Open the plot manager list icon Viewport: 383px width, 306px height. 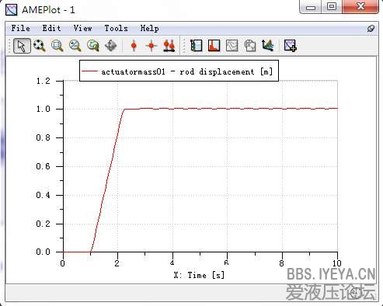(x=196, y=46)
